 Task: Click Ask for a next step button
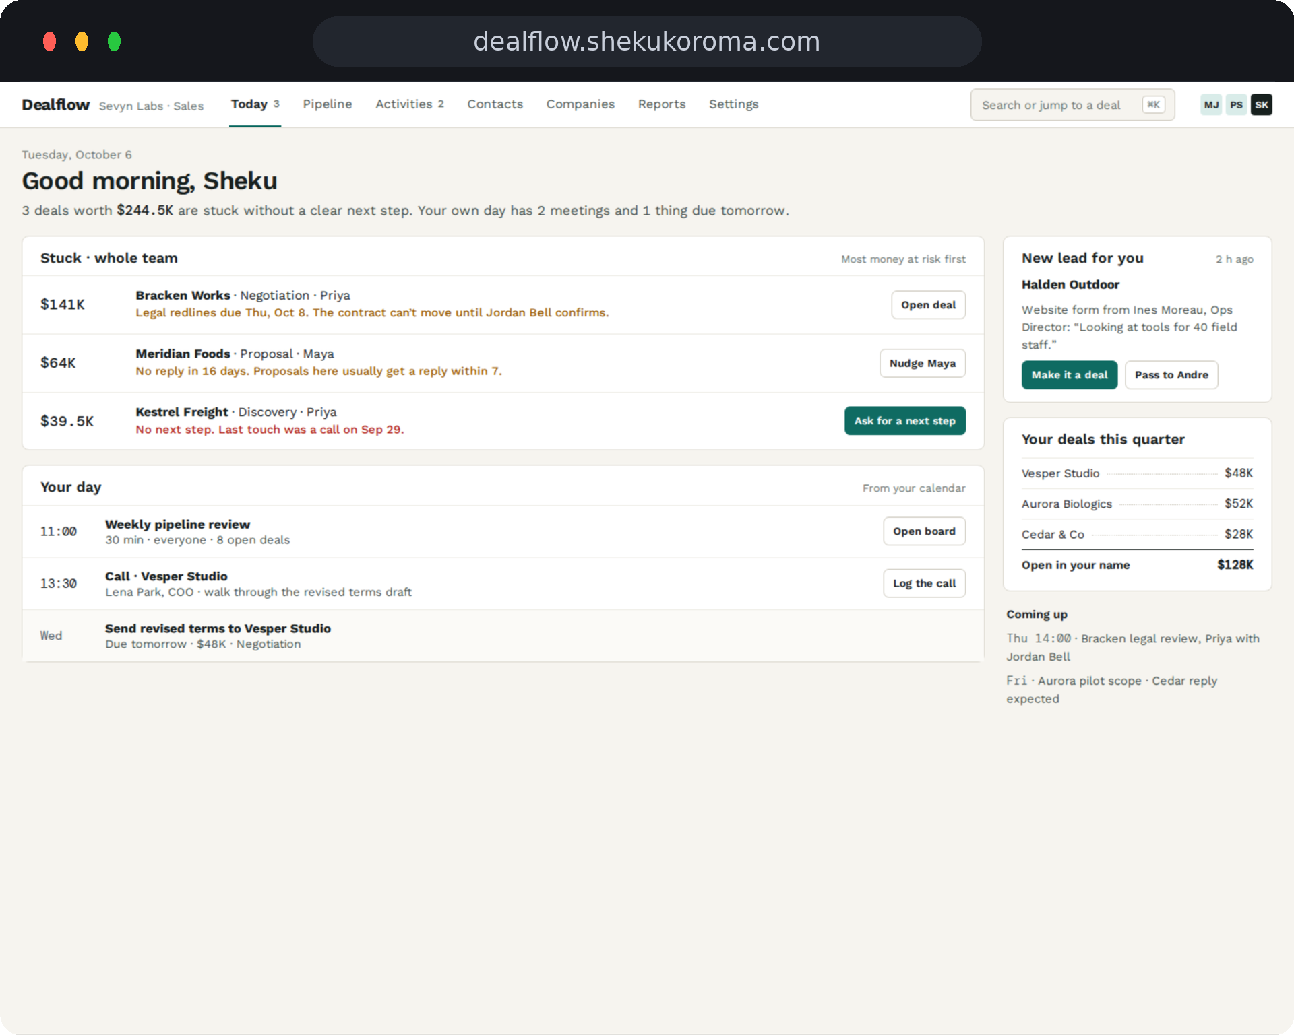(x=904, y=421)
